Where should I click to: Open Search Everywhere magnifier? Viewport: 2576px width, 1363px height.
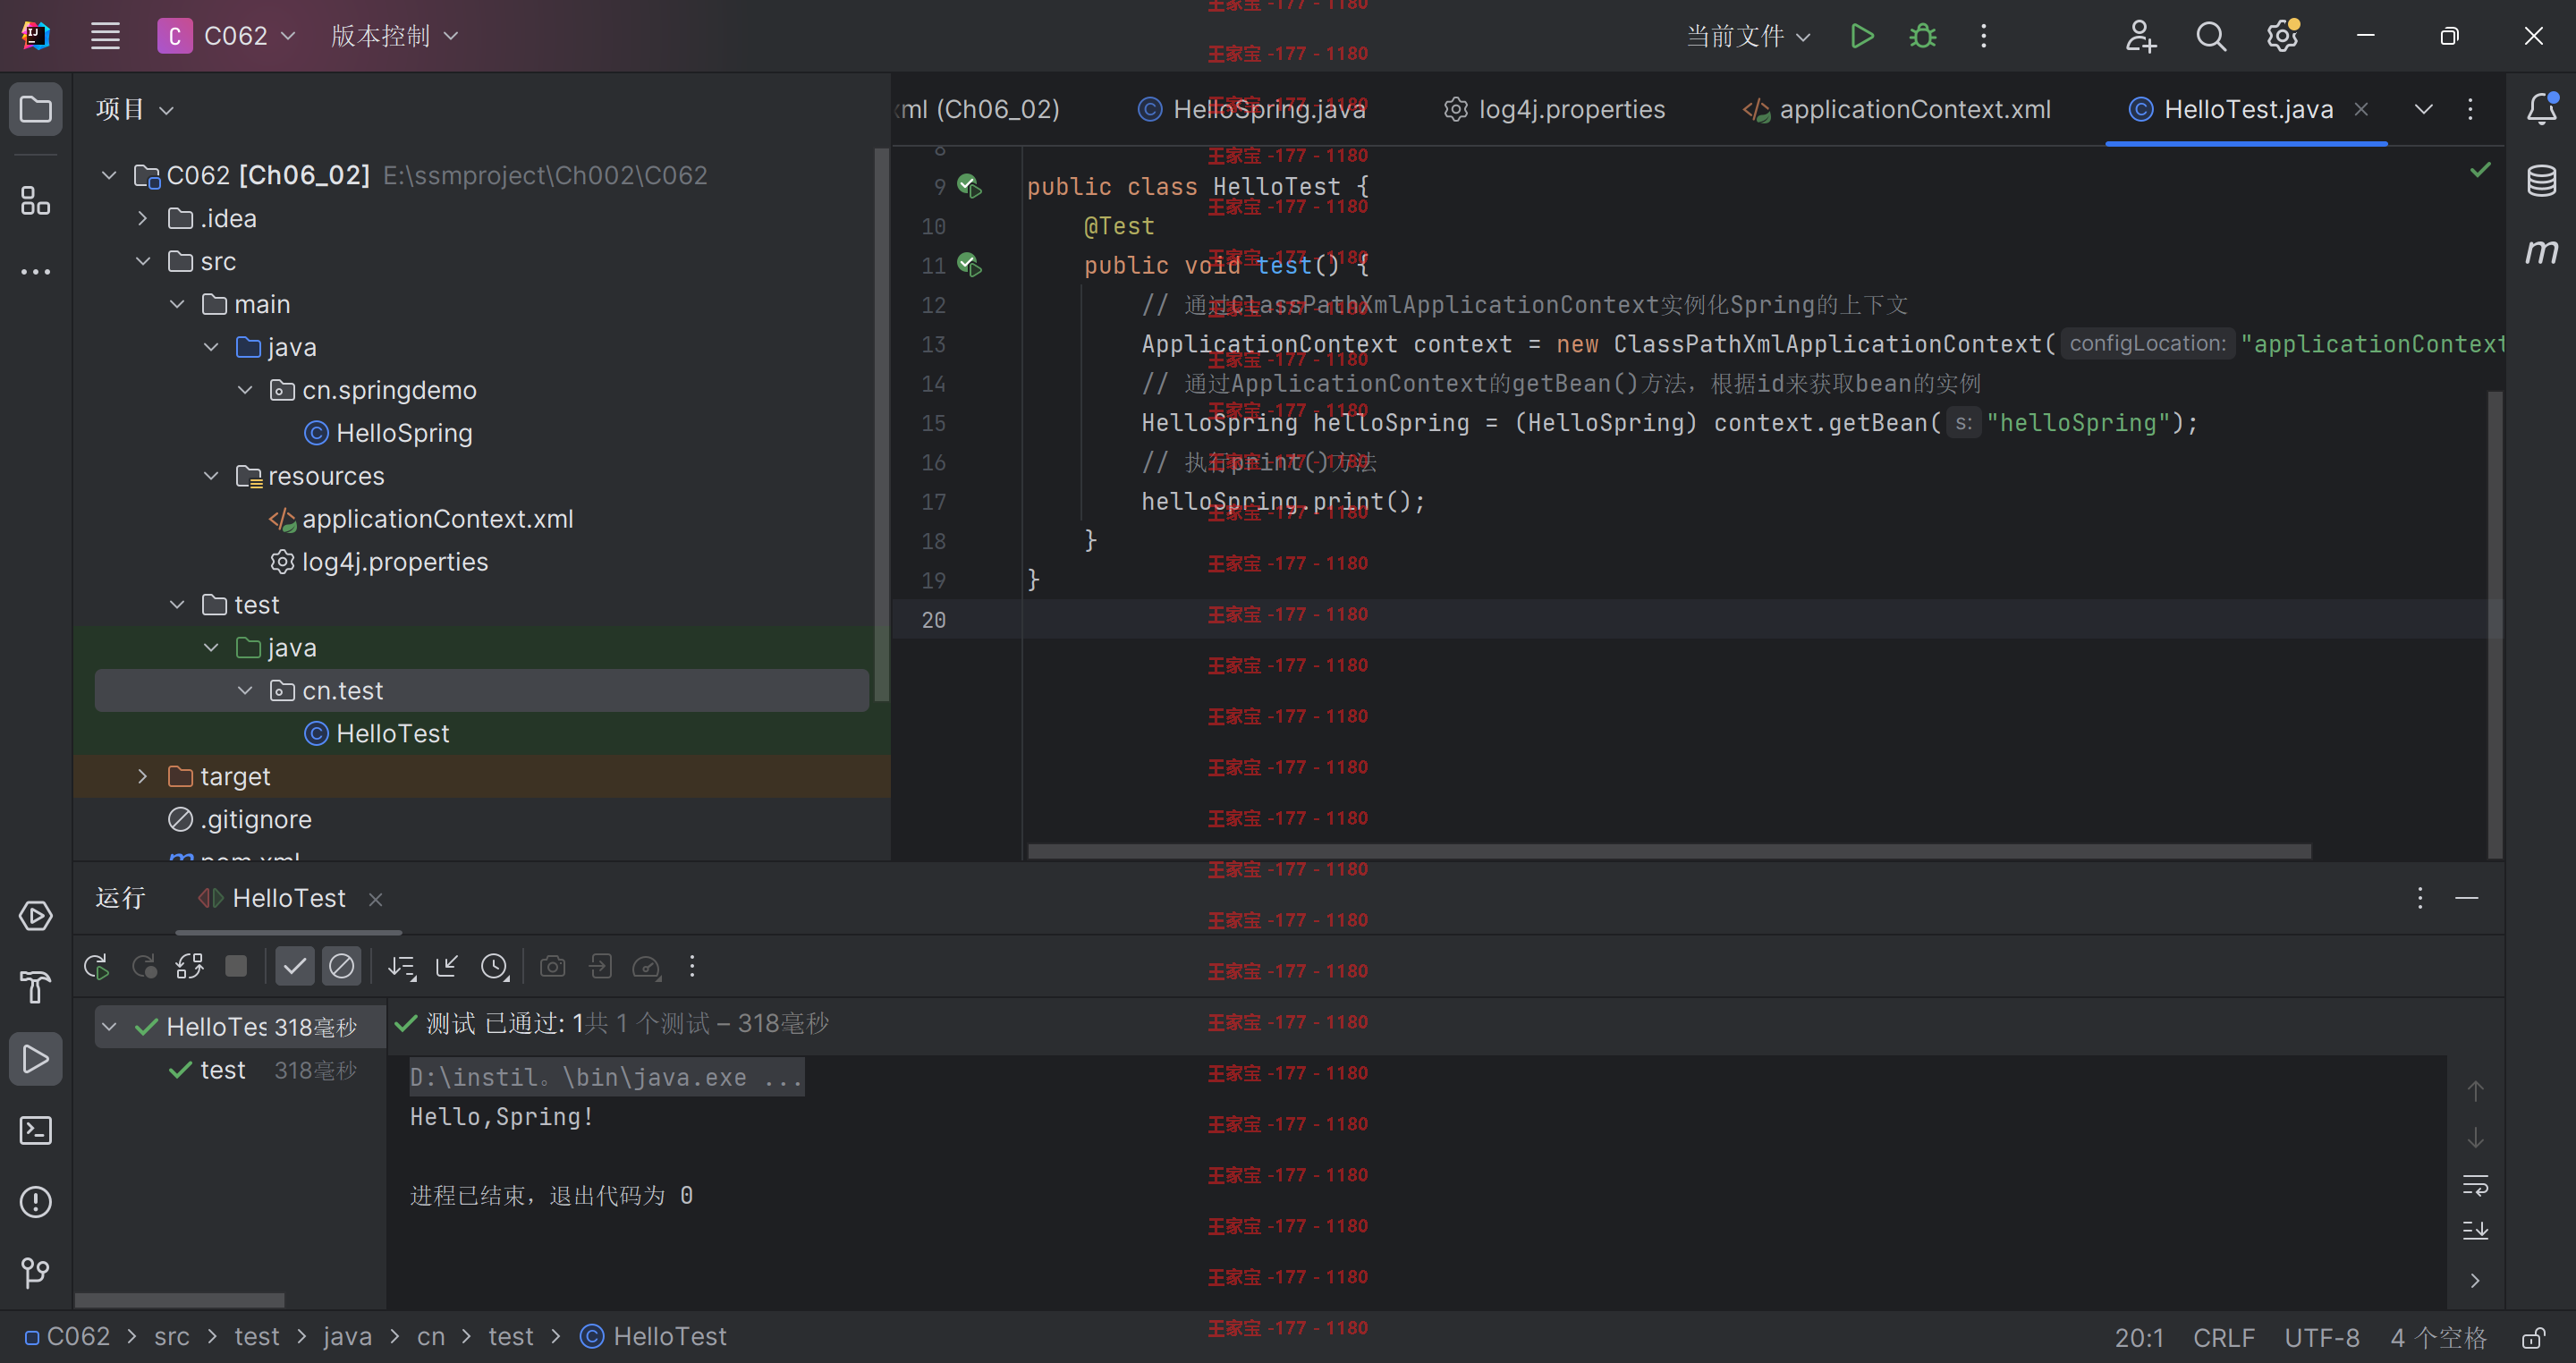tap(2211, 36)
